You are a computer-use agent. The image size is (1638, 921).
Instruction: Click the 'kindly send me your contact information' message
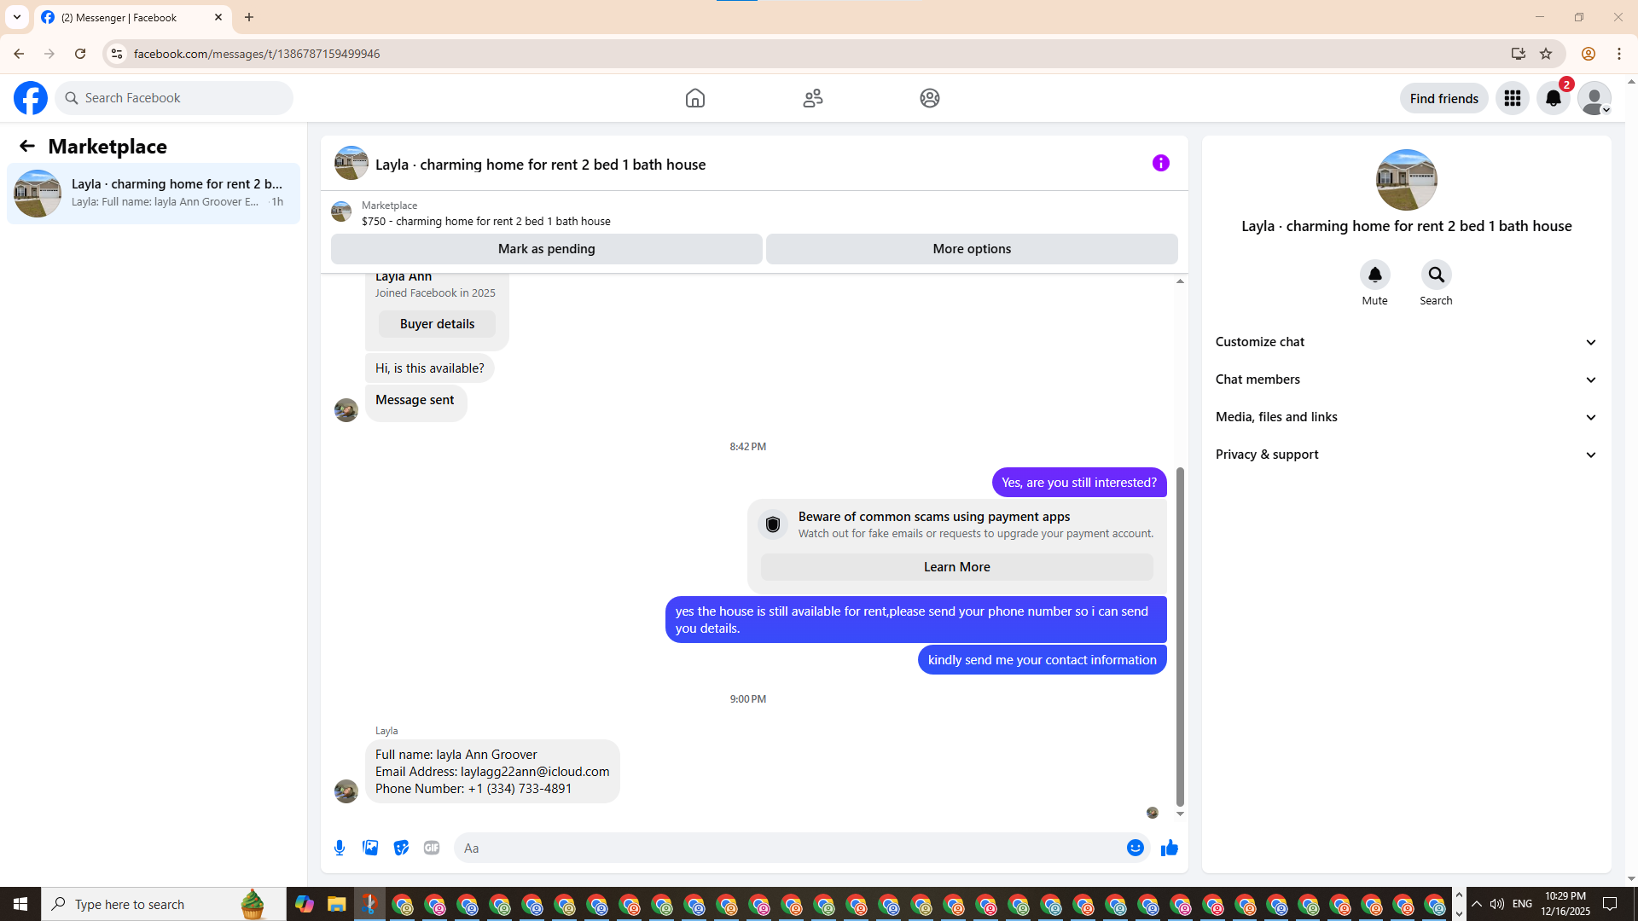(1043, 660)
